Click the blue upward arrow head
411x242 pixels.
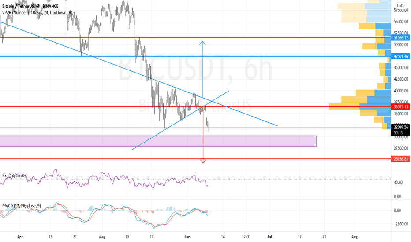pos(202,43)
